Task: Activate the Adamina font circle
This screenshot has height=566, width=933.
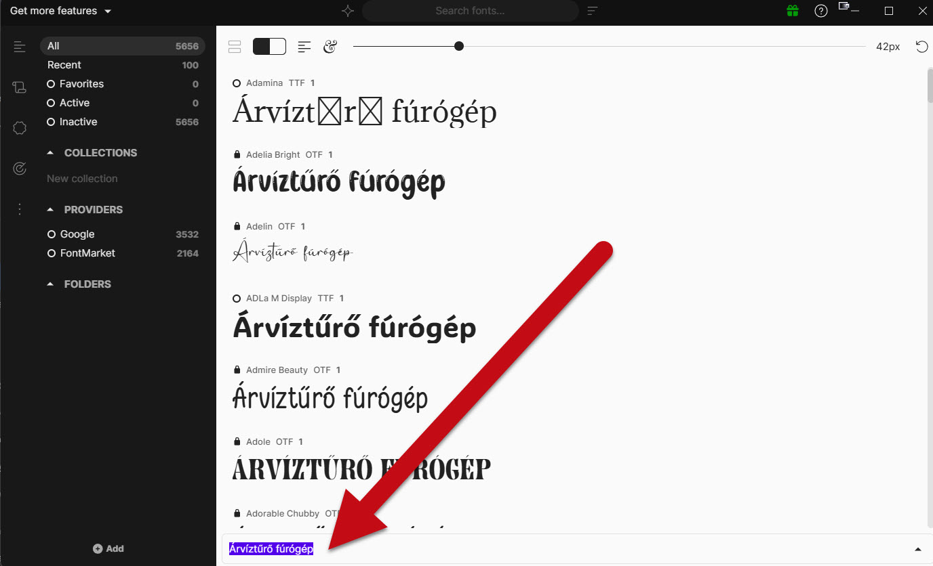Action: click(x=237, y=83)
